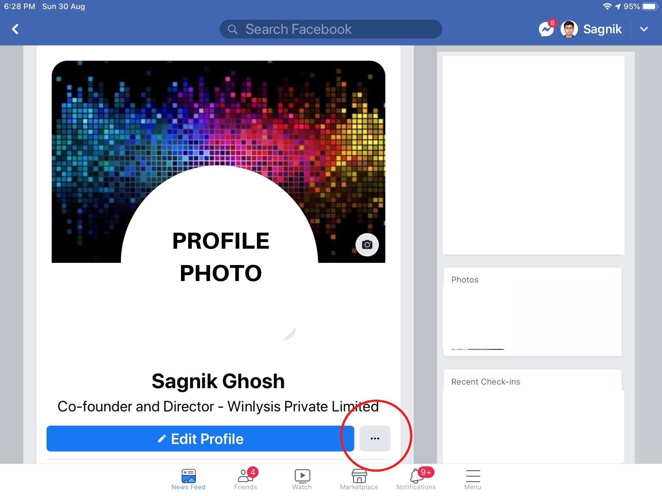Open the three-dot more options button

[375, 438]
